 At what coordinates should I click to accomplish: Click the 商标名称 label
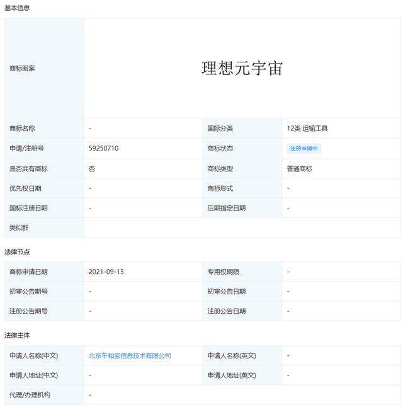pos(22,129)
